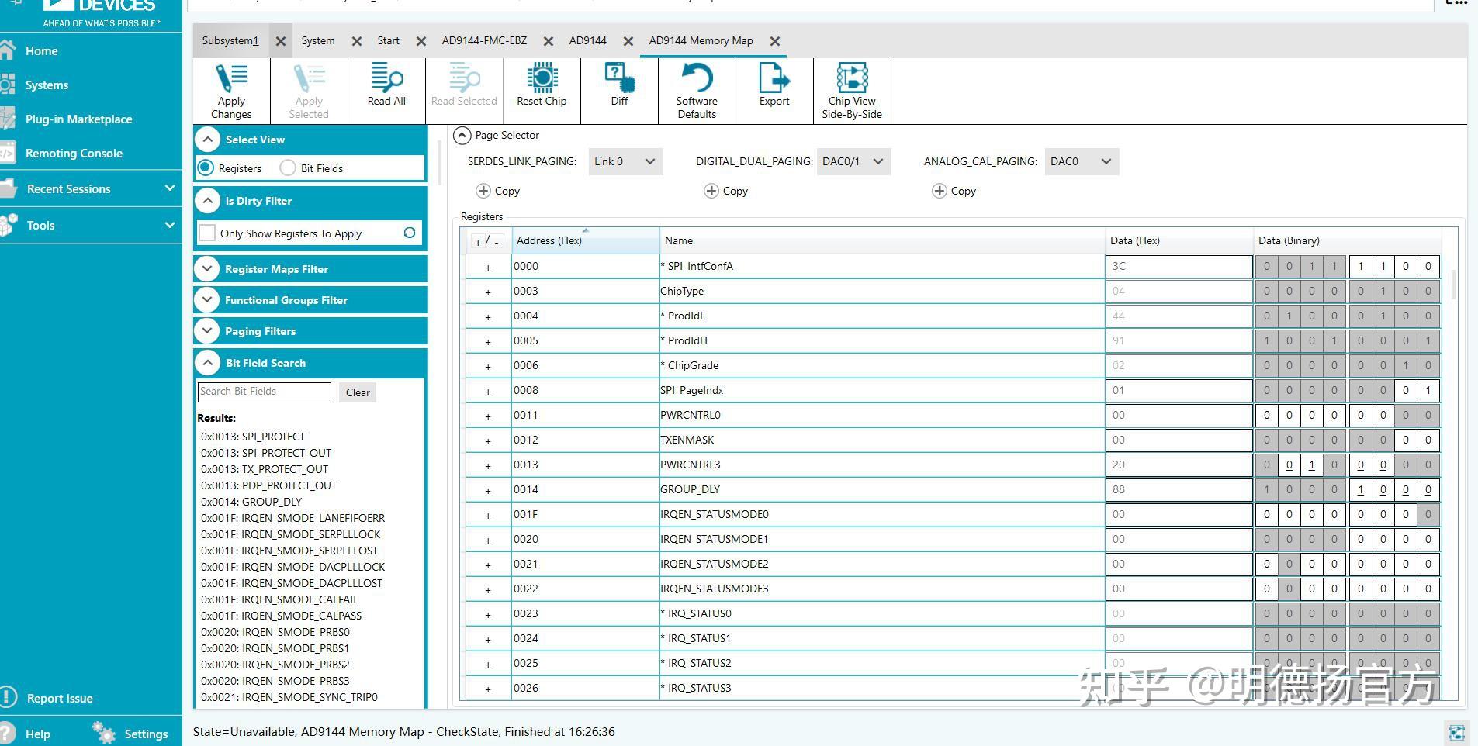Expand the PWRCNTRL3 register row

click(488, 465)
